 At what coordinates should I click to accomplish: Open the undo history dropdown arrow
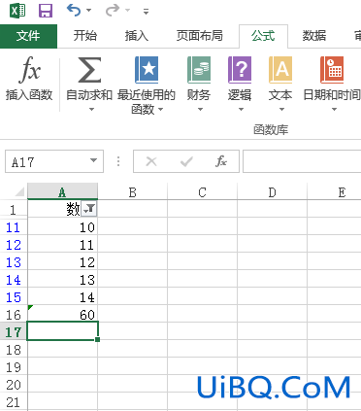click(88, 11)
